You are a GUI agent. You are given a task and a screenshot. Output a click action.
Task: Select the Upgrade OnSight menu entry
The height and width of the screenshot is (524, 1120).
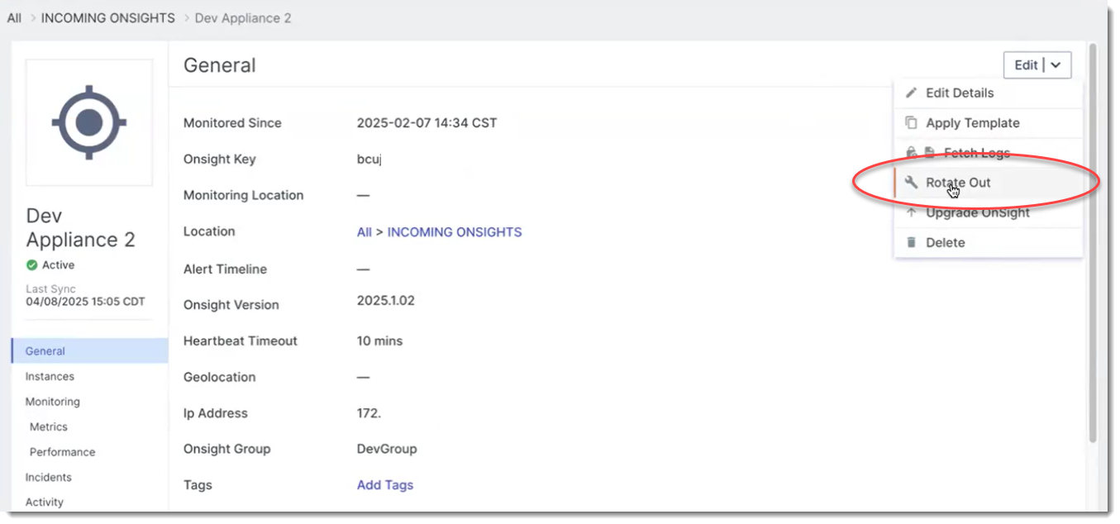977,212
